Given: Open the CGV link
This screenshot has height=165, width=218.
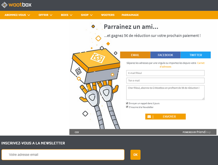Looking at the screenshot, I should click(x=77, y=132).
